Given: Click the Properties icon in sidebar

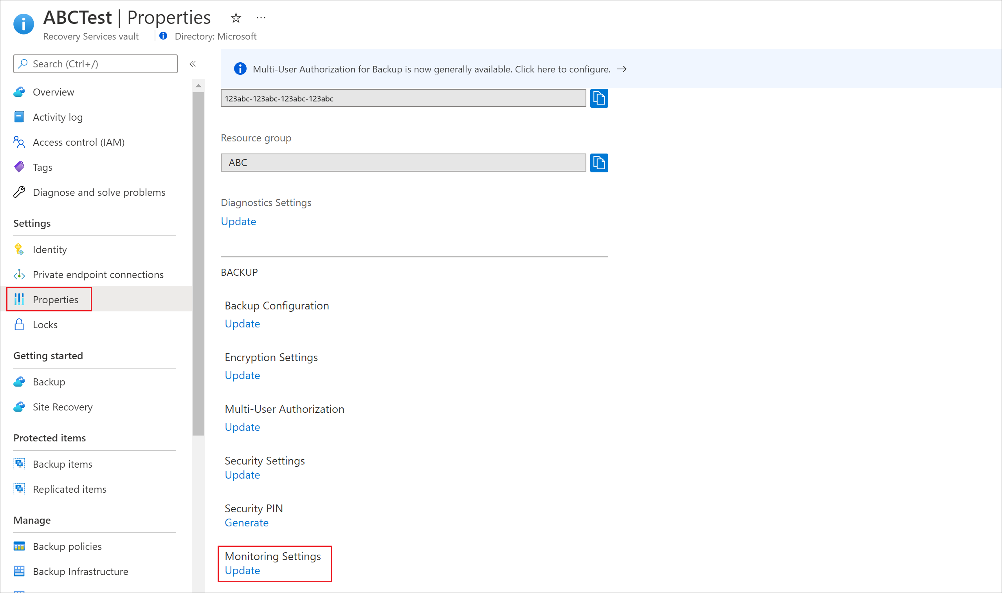Looking at the screenshot, I should tap(20, 298).
